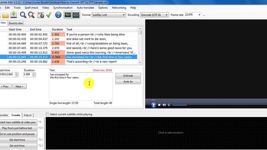Open the Tools menu
Image resolution: width=267 pixels, height=150 pixels.
coord(17,7)
